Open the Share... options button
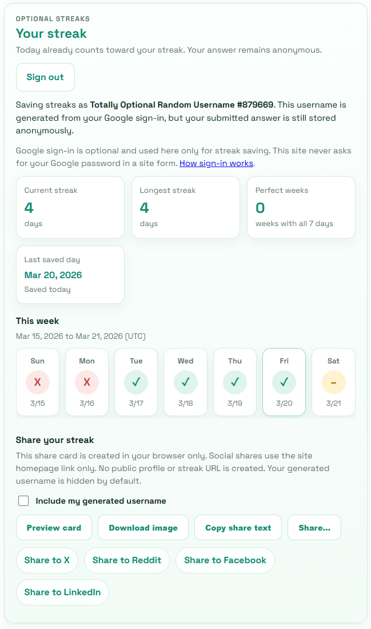Screen dimensions: 371x629 [x=314, y=528]
